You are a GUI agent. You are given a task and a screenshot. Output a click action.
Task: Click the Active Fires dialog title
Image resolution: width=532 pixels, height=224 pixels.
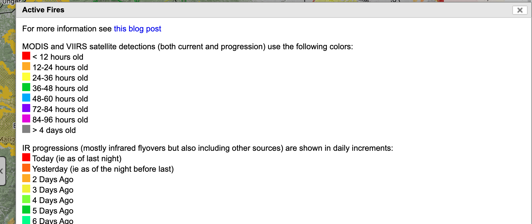pos(43,10)
